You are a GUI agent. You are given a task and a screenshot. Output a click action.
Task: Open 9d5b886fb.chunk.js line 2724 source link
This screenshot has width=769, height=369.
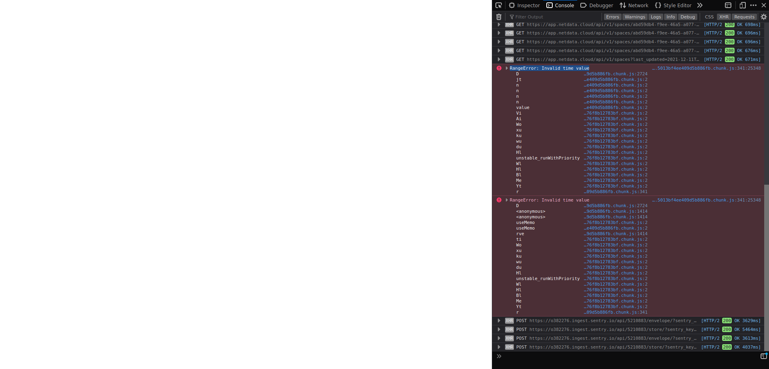(616, 74)
